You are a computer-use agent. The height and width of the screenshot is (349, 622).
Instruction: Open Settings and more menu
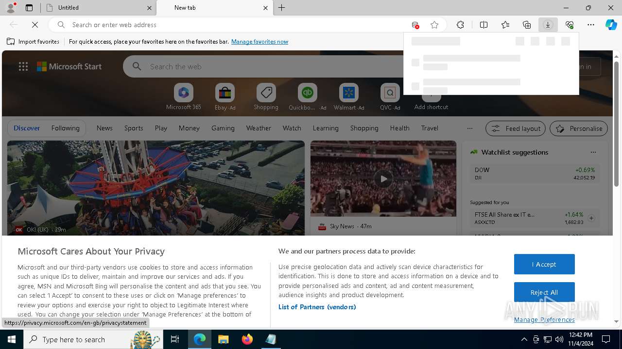click(x=591, y=25)
